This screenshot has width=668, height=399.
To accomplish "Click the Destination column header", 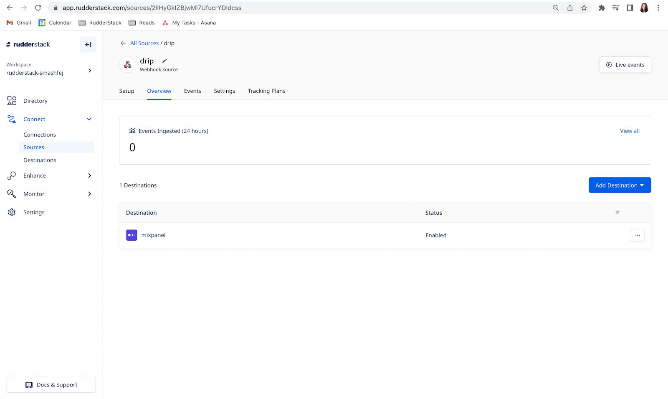I will pyautogui.click(x=142, y=213).
